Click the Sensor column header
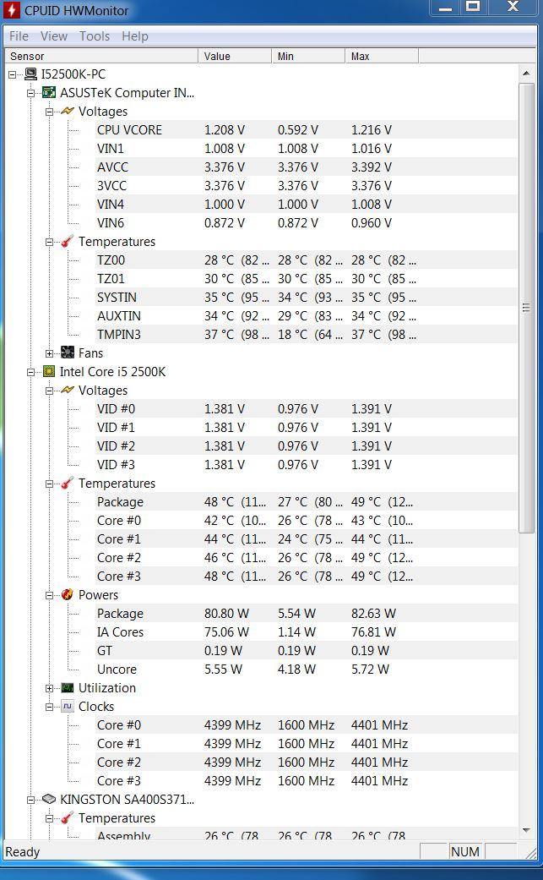543x880 pixels. pos(101,56)
